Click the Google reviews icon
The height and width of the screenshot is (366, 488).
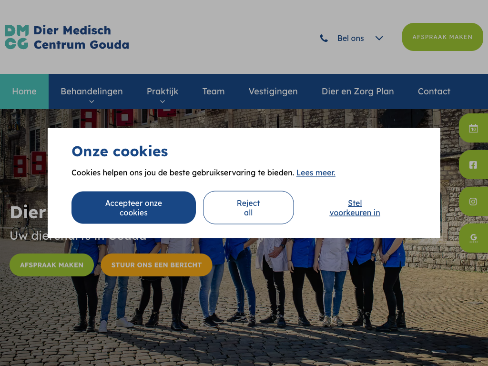point(473,238)
